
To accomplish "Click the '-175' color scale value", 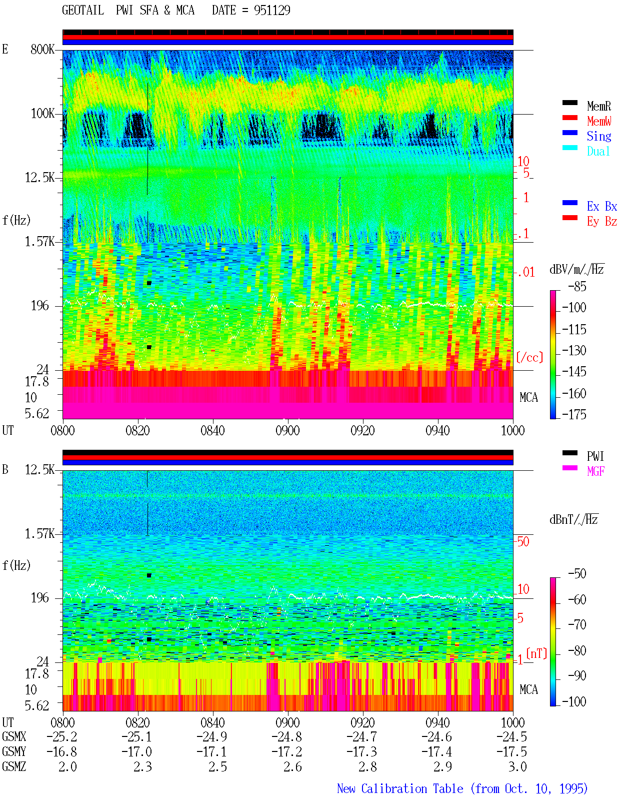I will pyautogui.click(x=574, y=414).
